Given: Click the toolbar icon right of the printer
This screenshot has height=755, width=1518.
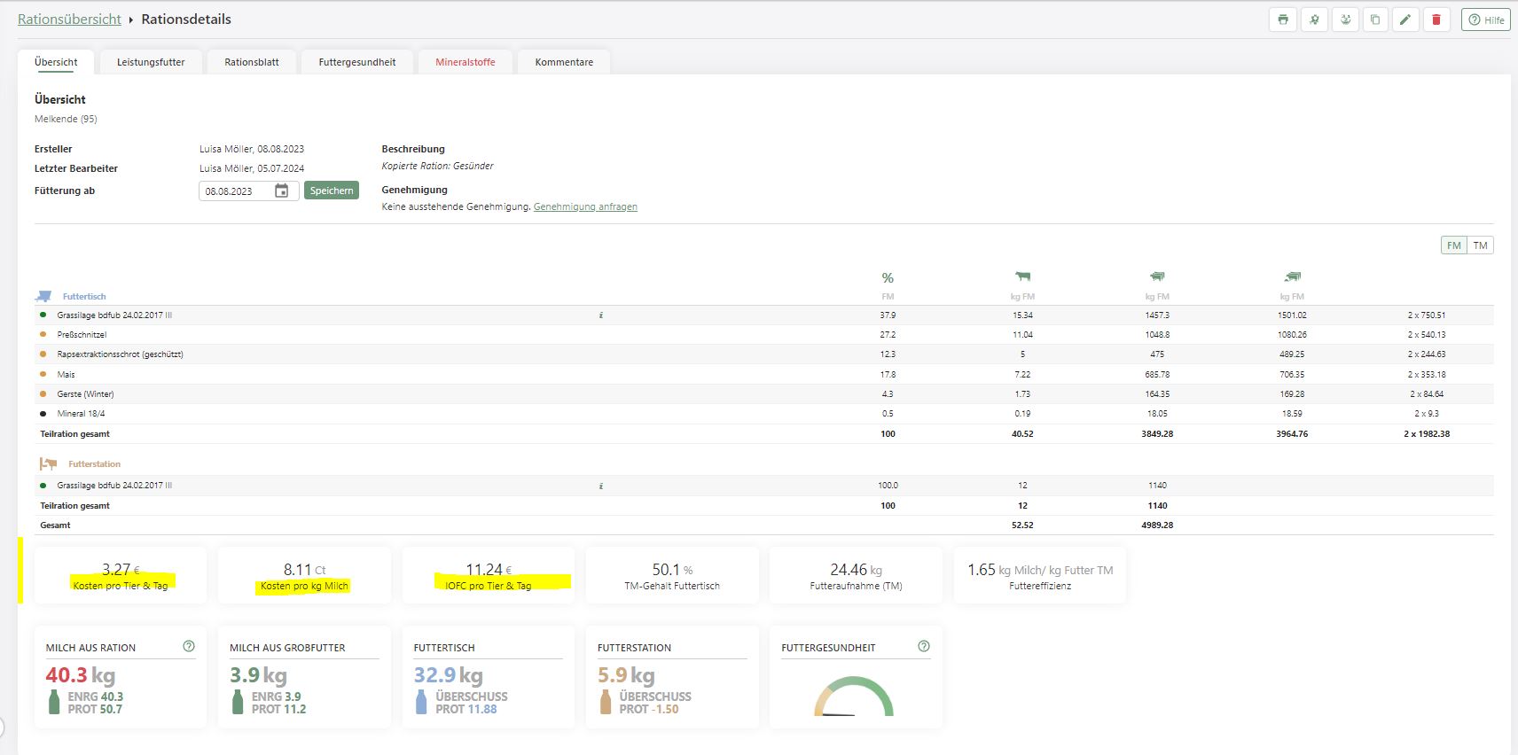Looking at the screenshot, I should (x=1314, y=19).
